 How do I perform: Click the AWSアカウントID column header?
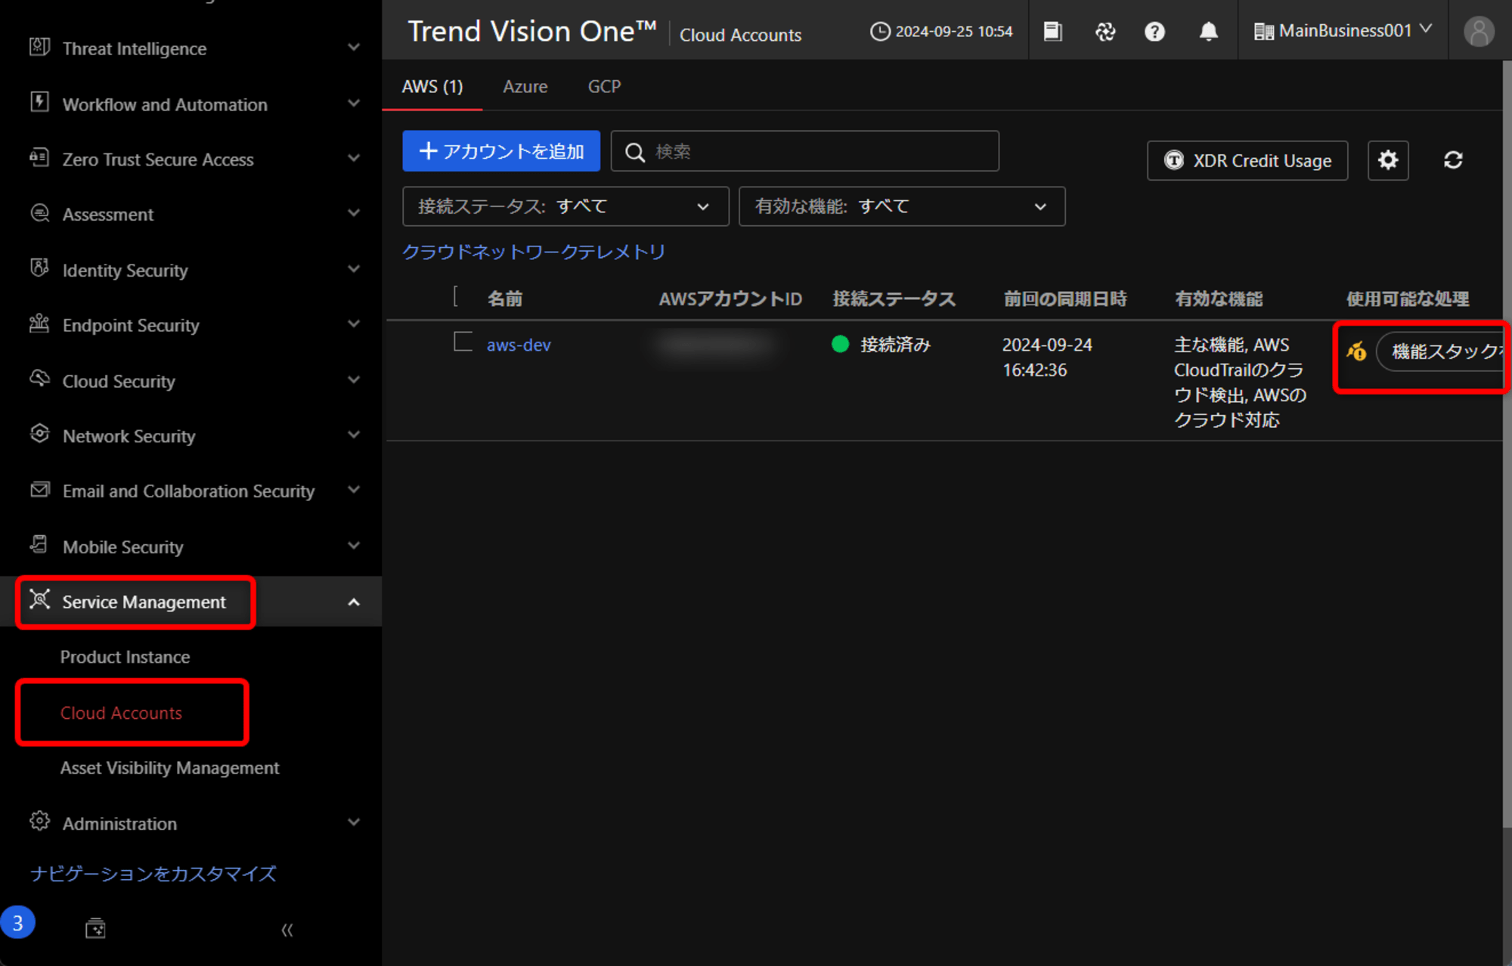730,299
